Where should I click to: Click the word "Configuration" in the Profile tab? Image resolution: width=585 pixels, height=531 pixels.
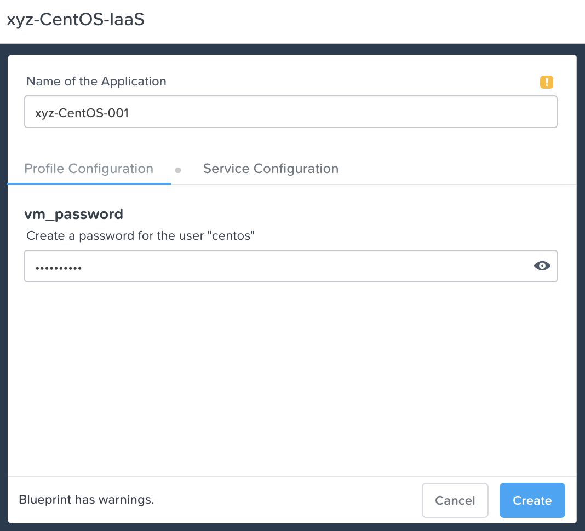[111, 169]
